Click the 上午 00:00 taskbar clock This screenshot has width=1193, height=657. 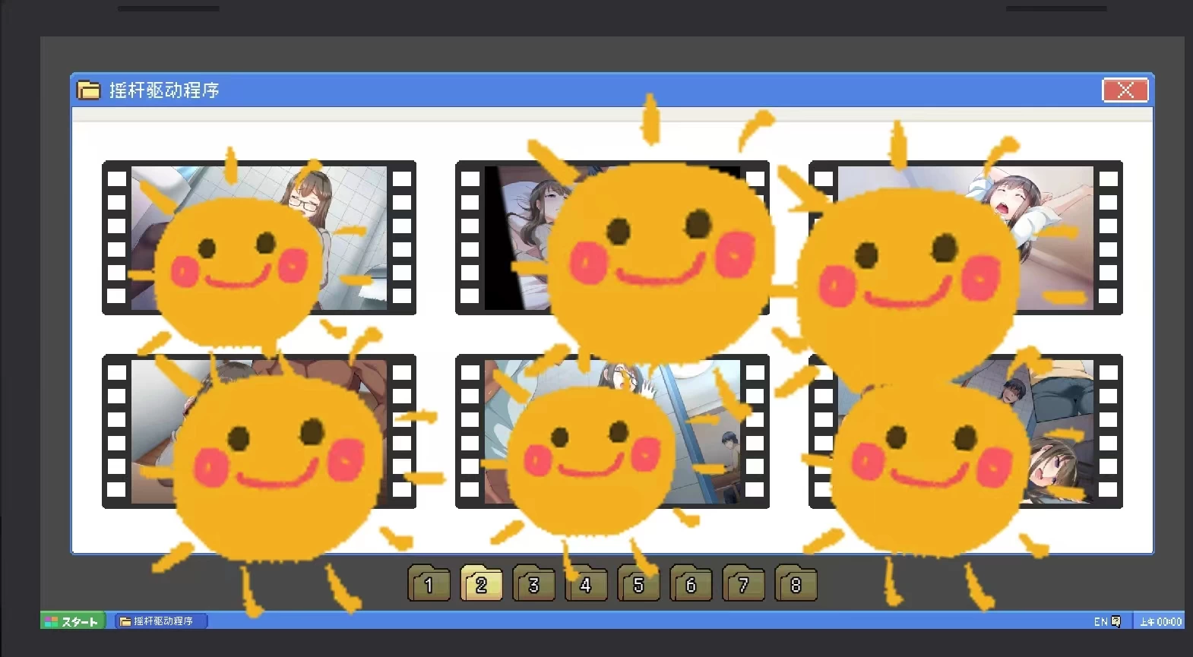[1160, 621]
